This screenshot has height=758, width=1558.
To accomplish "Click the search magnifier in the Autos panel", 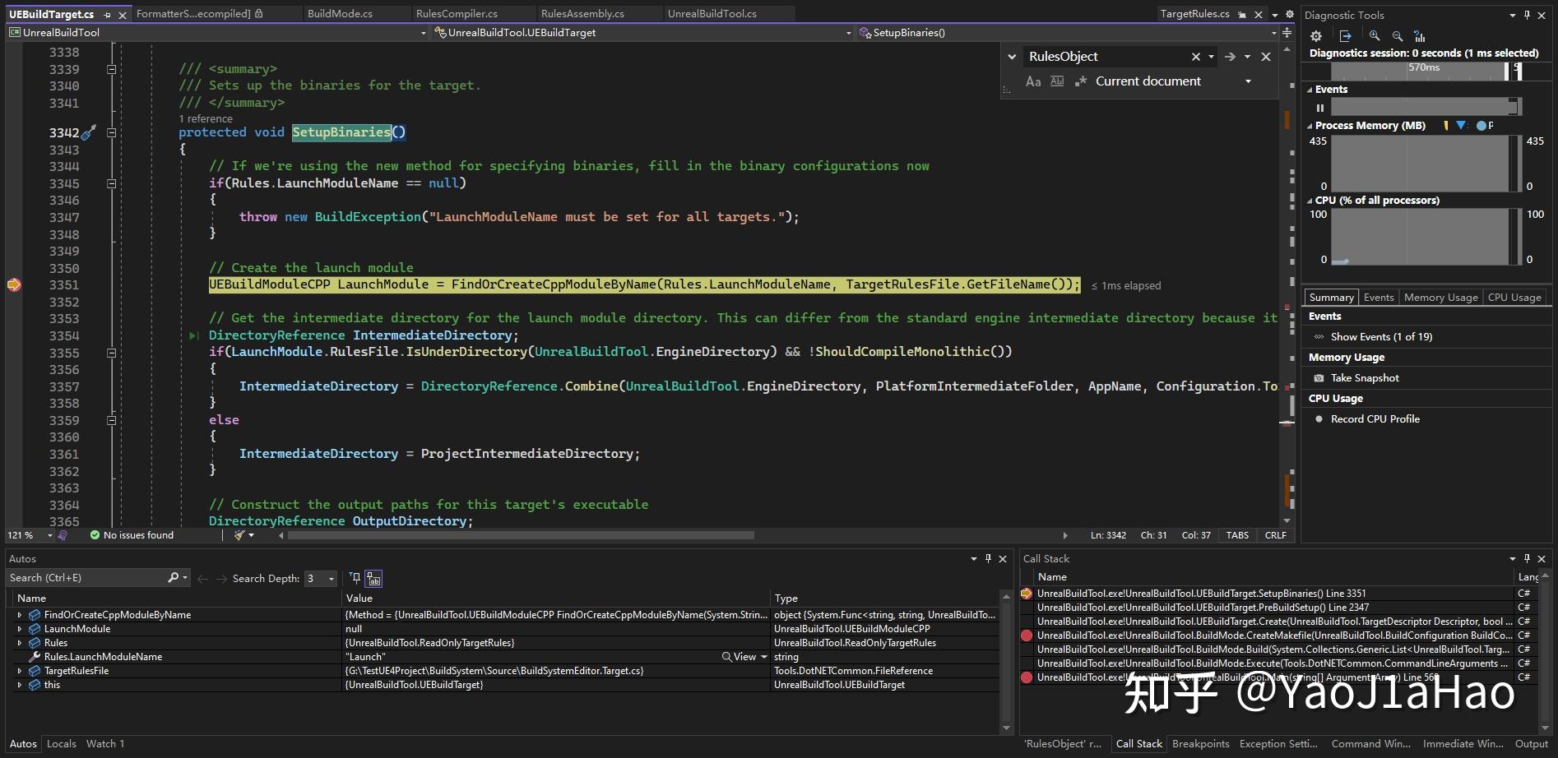I will pyautogui.click(x=173, y=577).
